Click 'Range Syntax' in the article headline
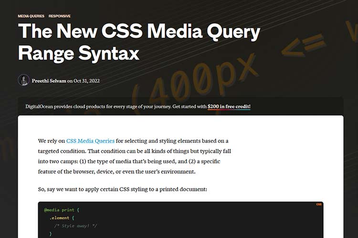The width and height of the screenshot is (358, 238). [x=78, y=53]
